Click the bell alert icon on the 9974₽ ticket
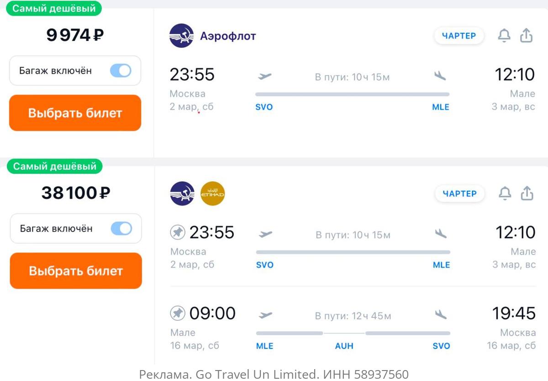Viewport: 548px width, 381px height. pos(504,36)
